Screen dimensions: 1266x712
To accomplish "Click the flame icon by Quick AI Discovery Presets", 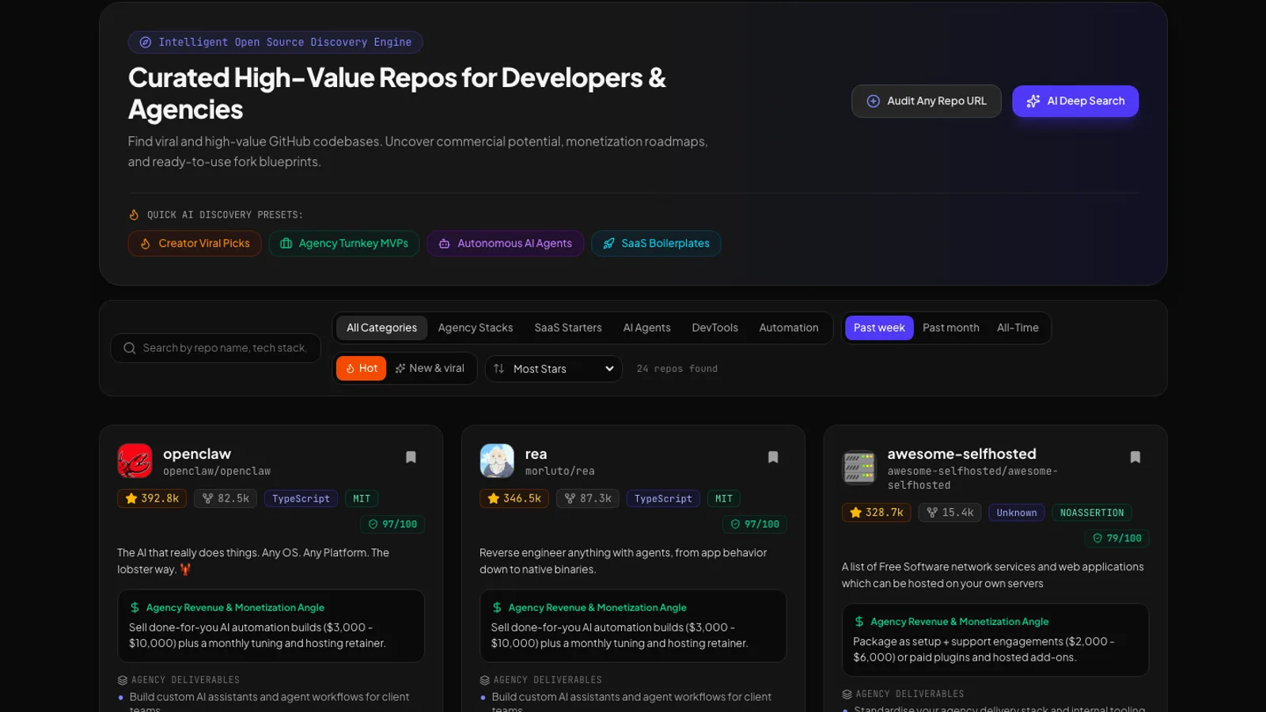I will point(135,215).
